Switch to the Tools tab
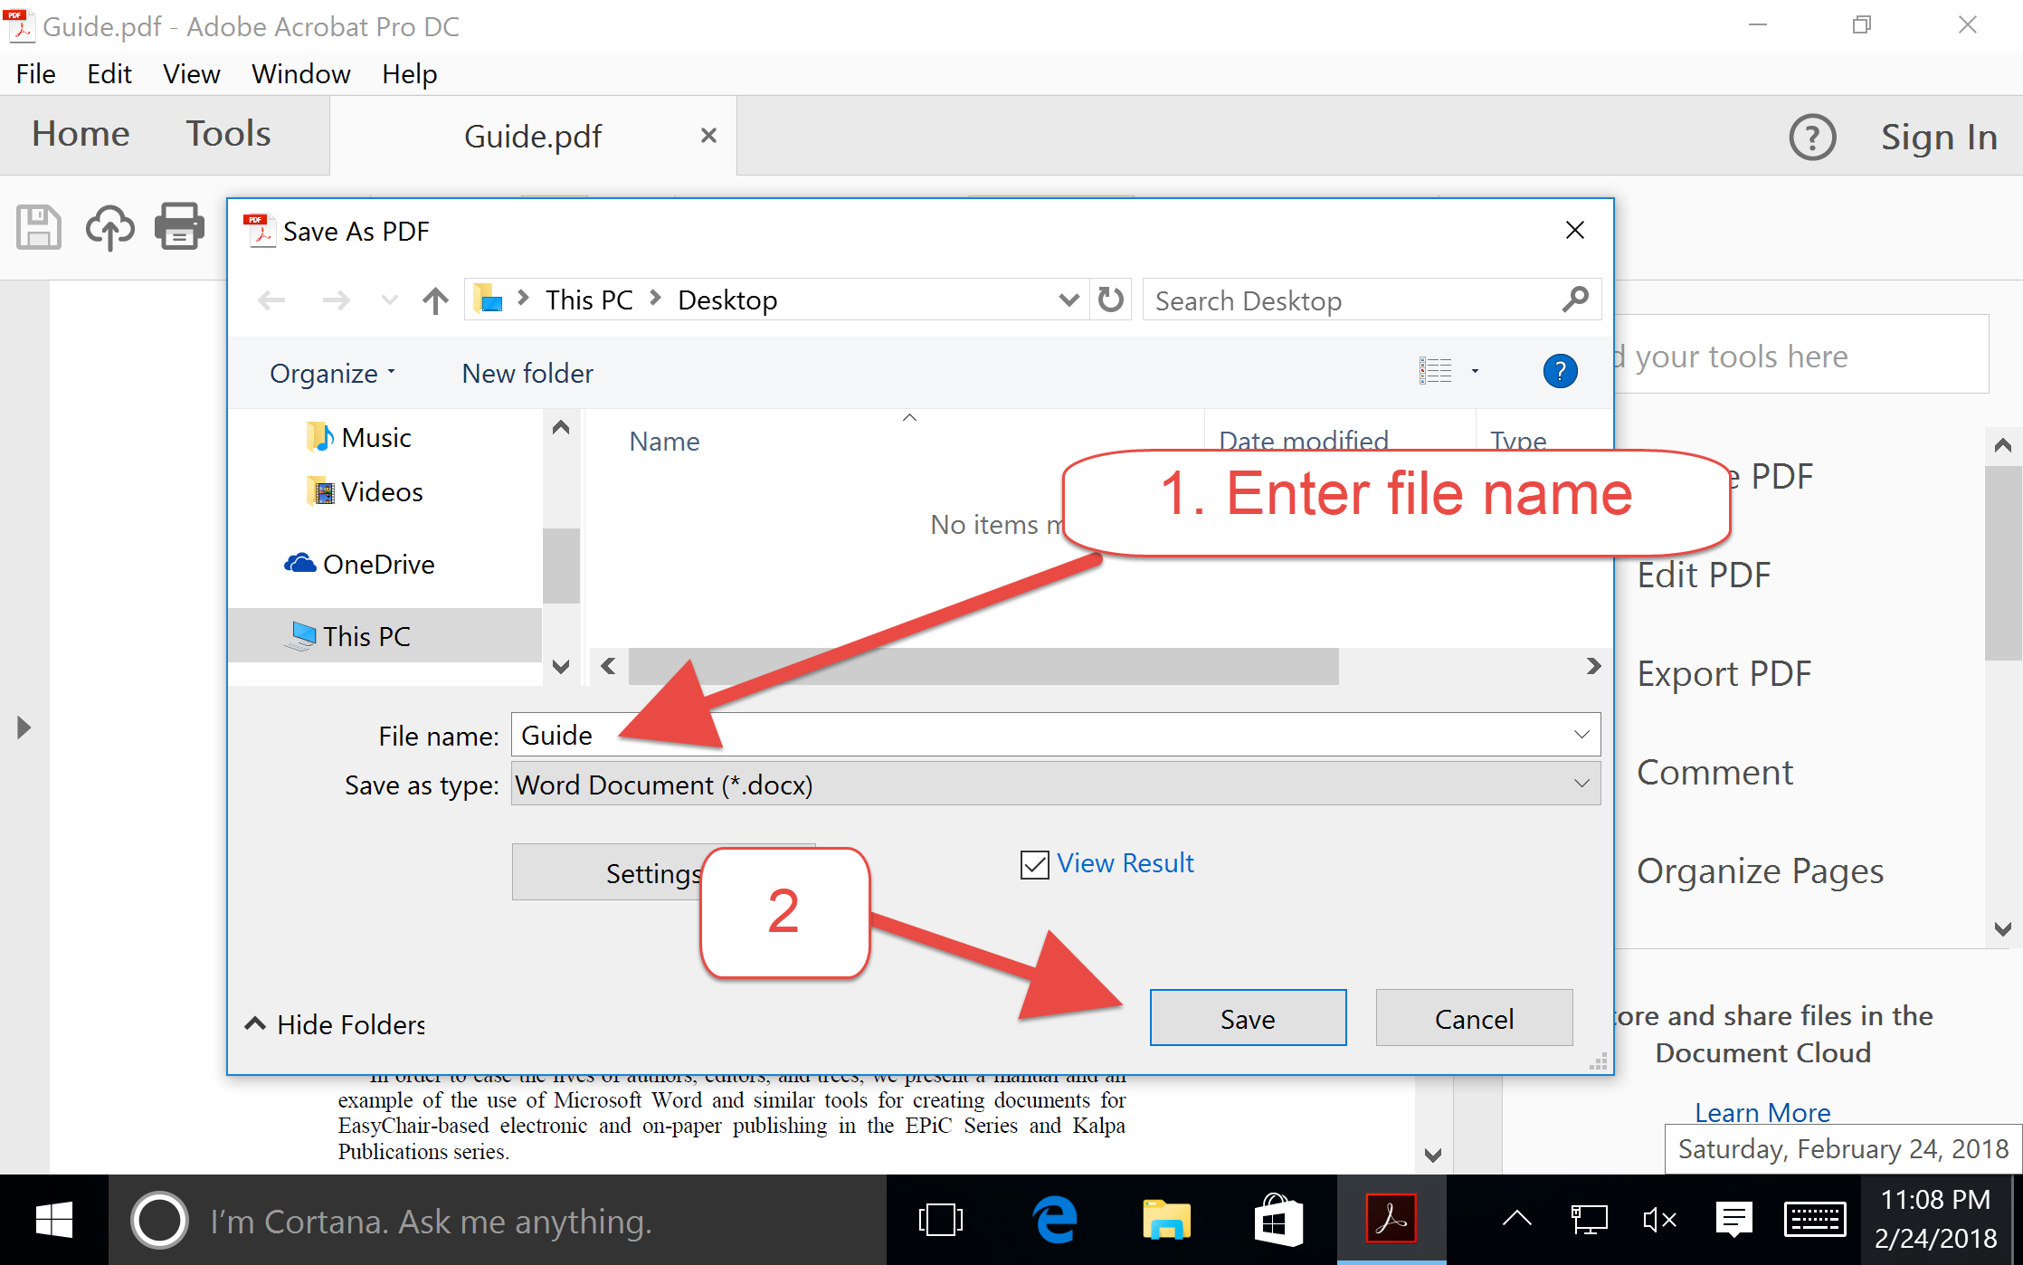This screenshot has height=1265, width=2023. 228,134
